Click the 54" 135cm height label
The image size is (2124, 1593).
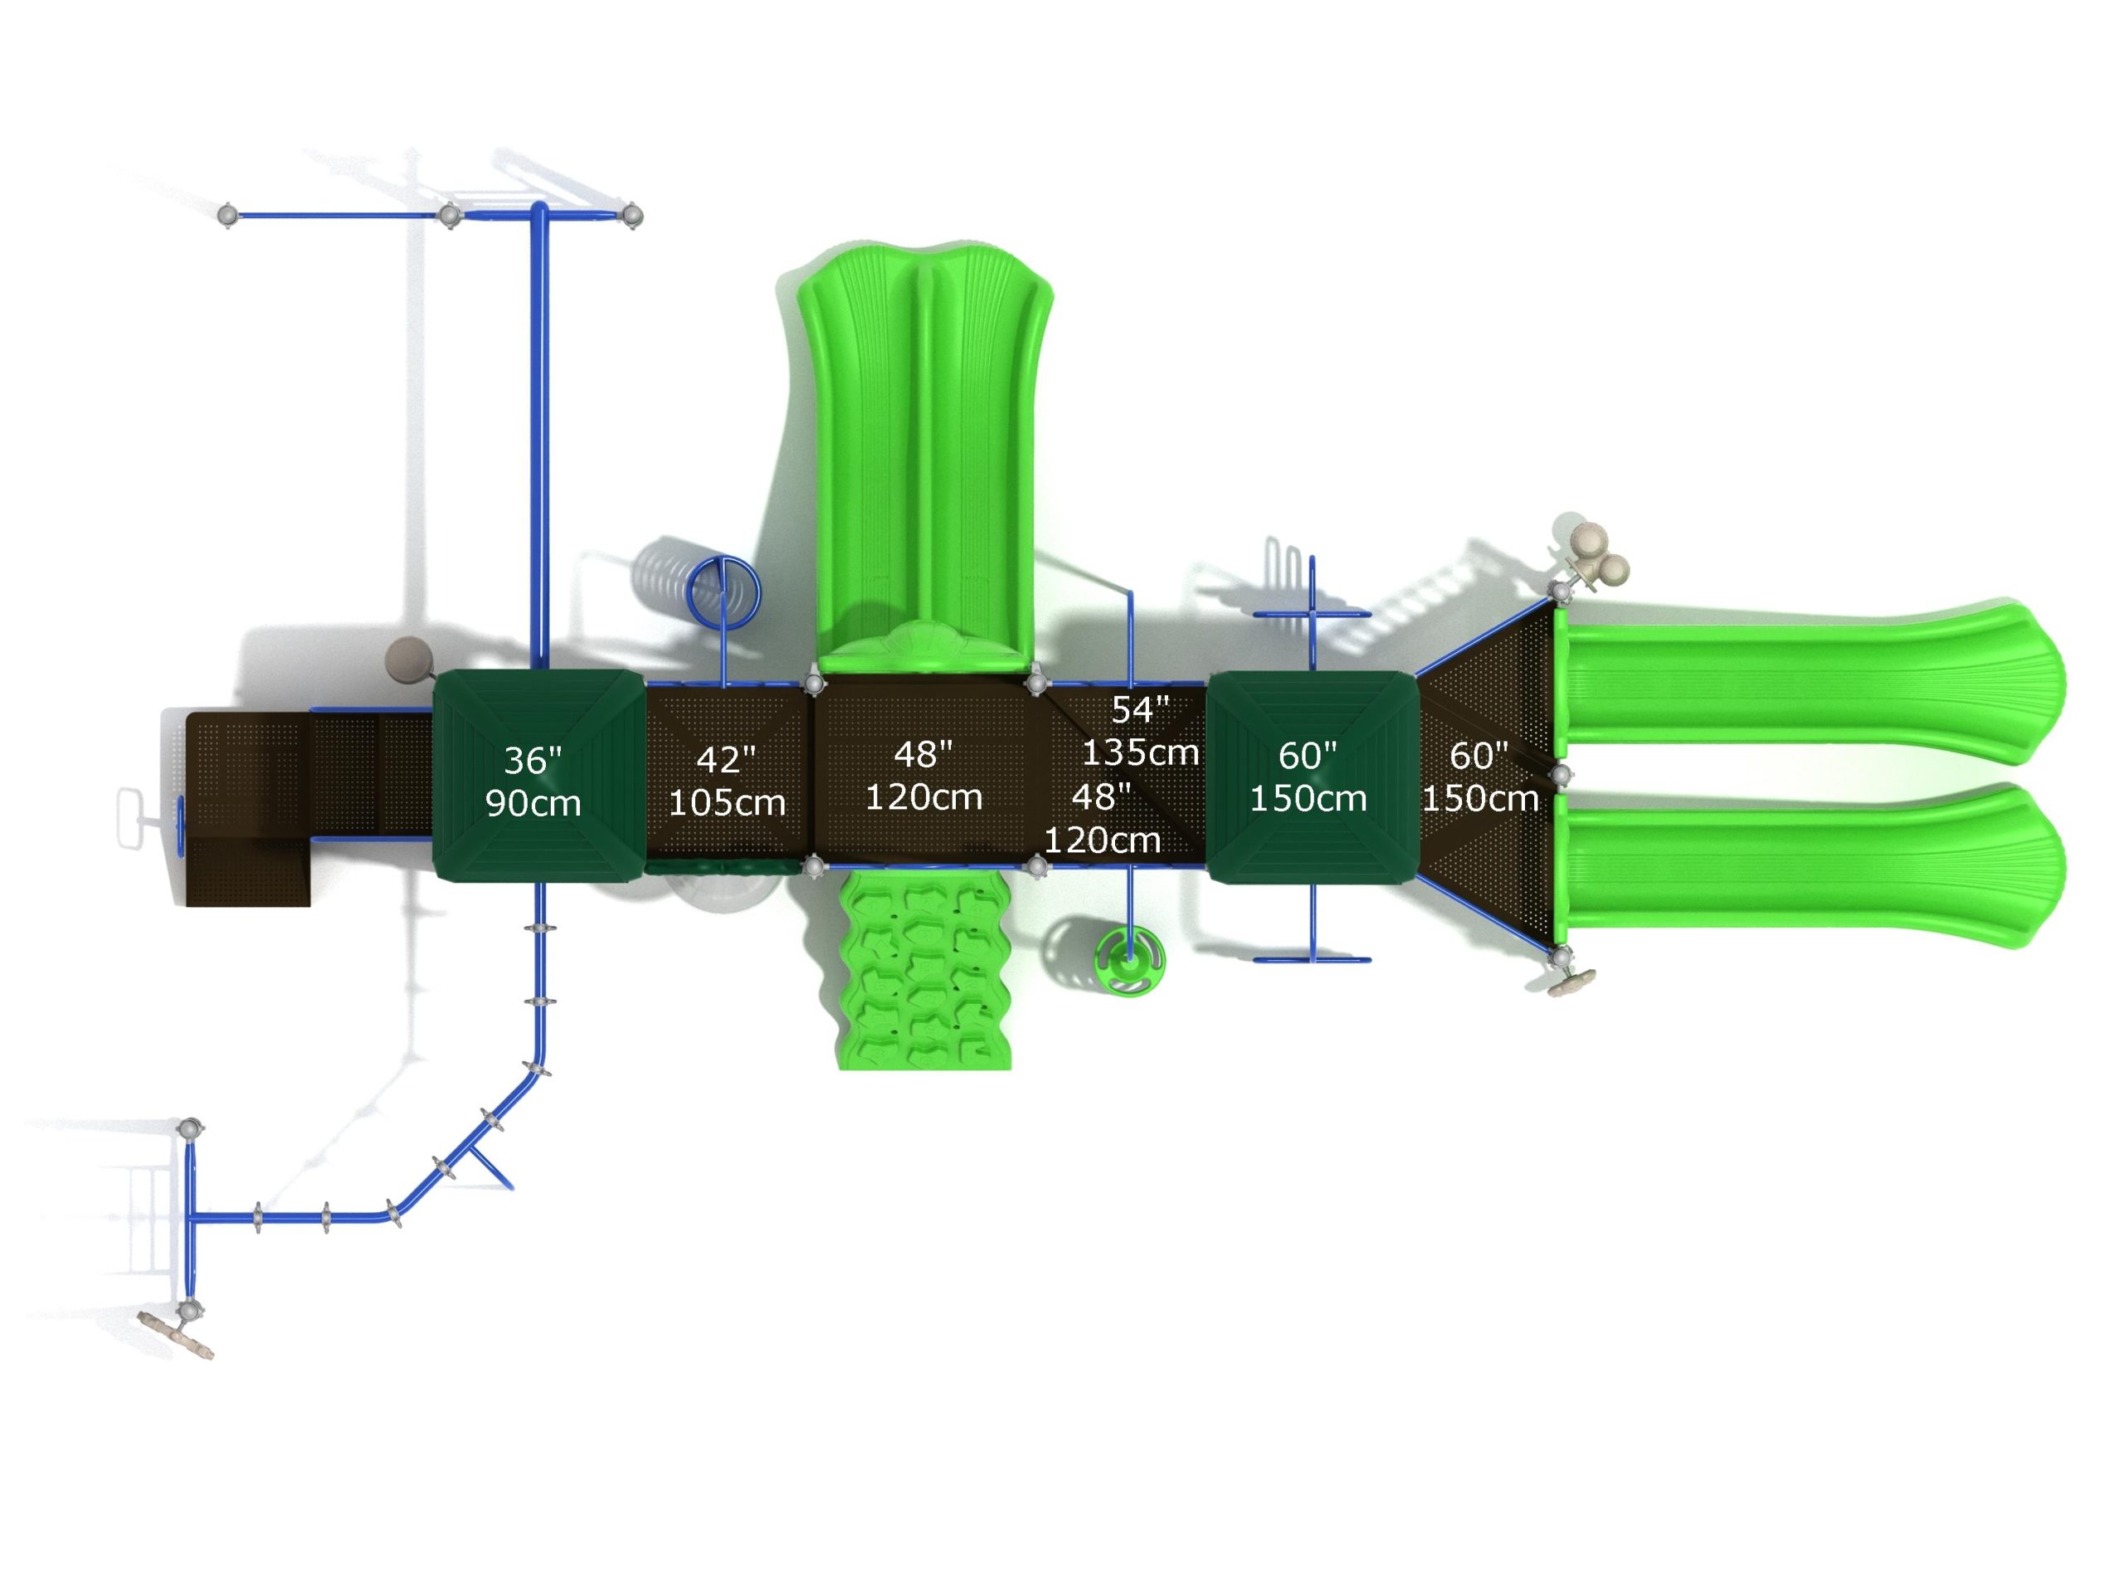coord(1140,731)
